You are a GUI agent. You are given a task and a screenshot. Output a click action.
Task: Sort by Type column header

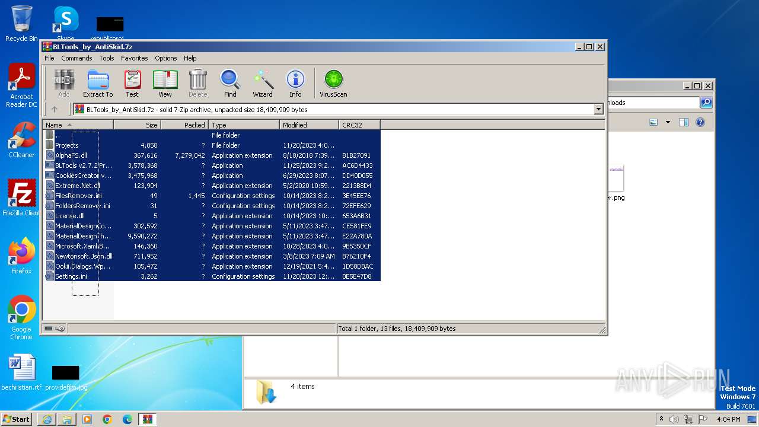[x=244, y=125]
